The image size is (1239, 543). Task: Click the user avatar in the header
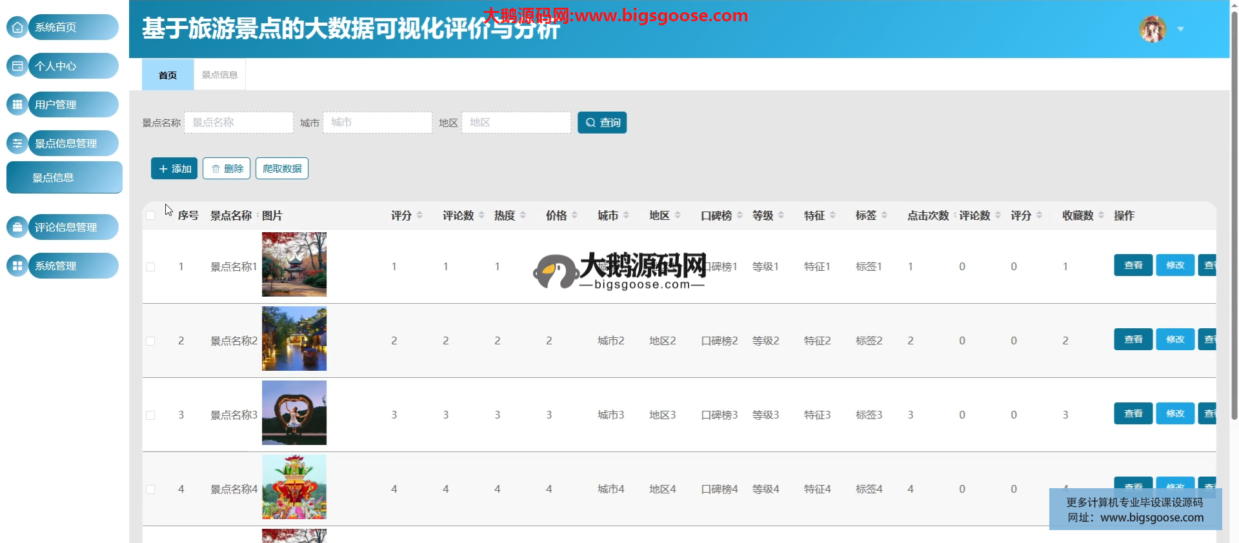tap(1153, 29)
